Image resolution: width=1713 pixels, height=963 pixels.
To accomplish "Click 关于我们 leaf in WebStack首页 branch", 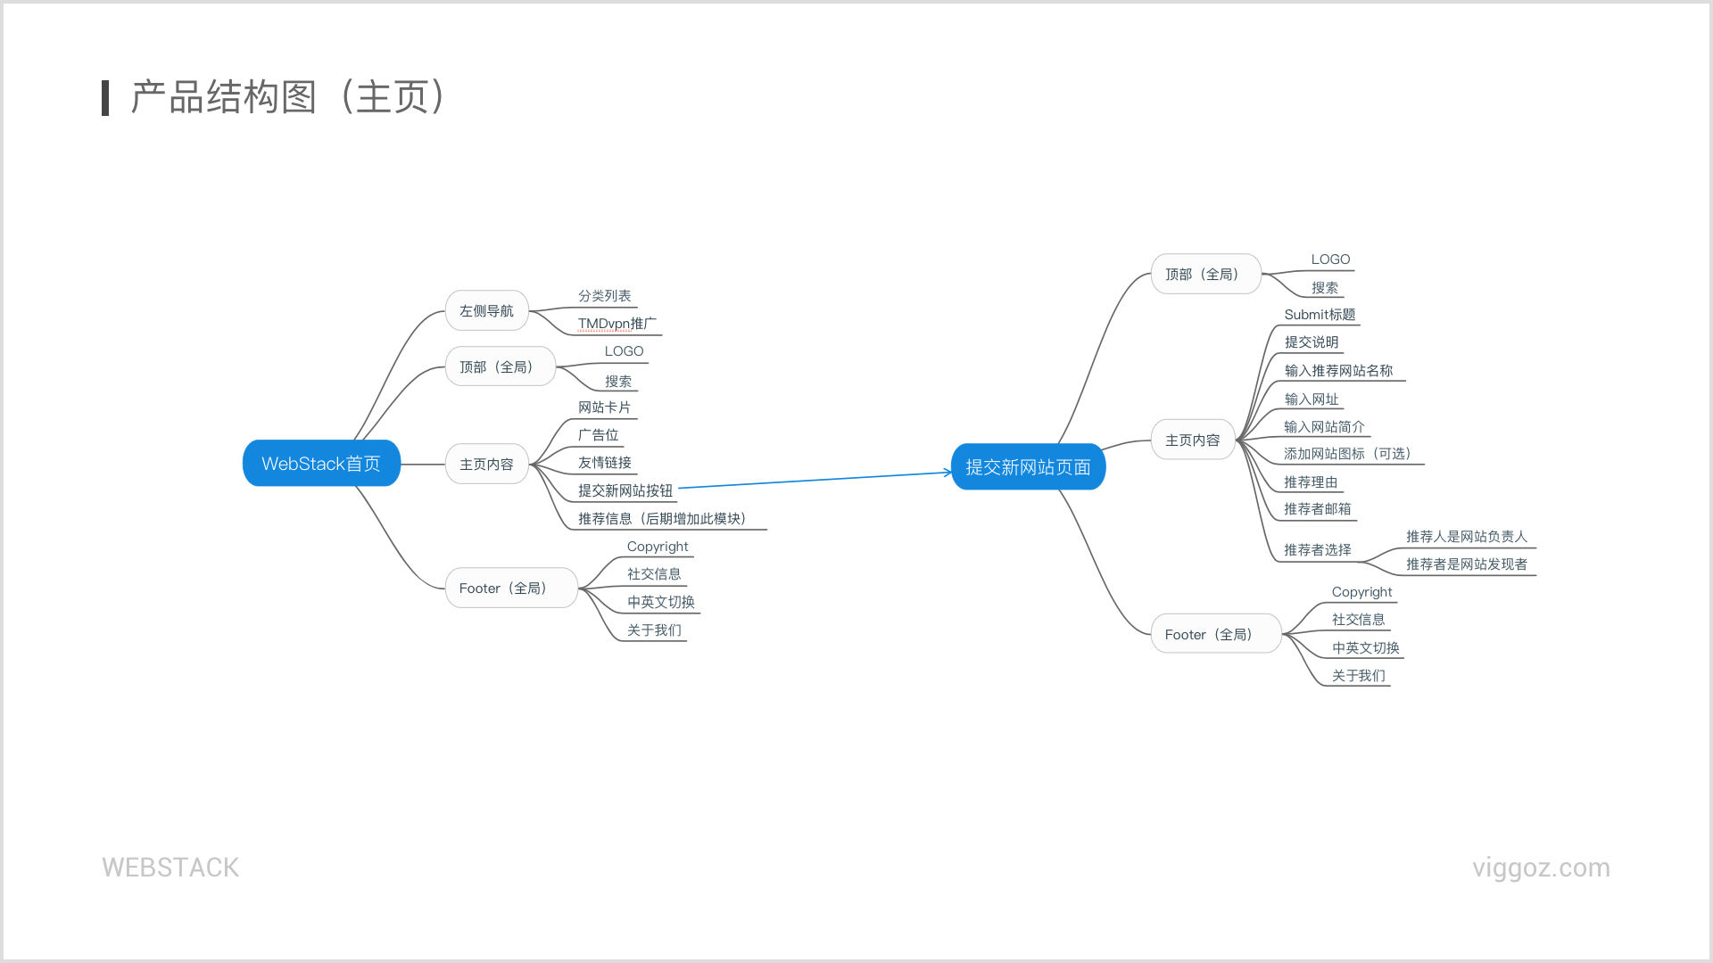I will [x=653, y=630].
